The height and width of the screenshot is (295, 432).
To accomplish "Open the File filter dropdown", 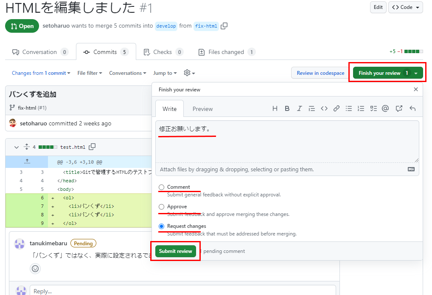I will [x=90, y=73].
